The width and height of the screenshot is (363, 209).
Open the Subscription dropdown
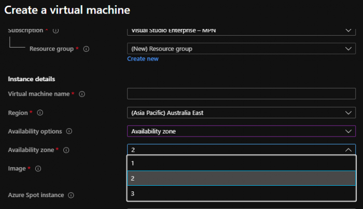click(241, 31)
